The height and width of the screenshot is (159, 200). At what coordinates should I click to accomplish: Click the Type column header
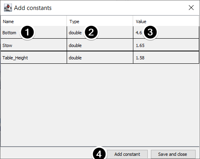pyautogui.click(x=100, y=21)
